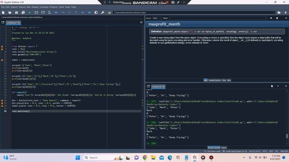Save the current file from the toolbar
This screenshot has height=162, width=289.
click(x=16, y=13)
